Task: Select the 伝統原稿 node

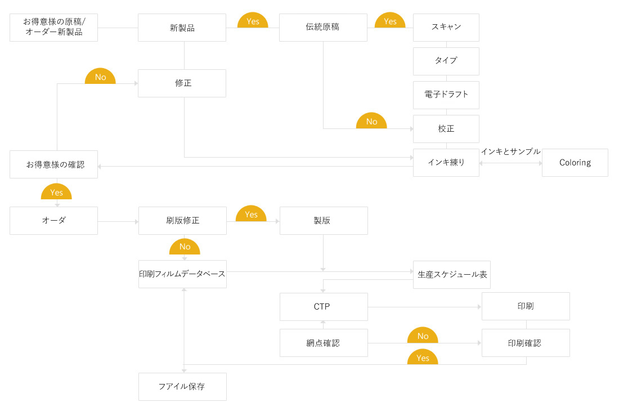Action: (x=323, y=28)
